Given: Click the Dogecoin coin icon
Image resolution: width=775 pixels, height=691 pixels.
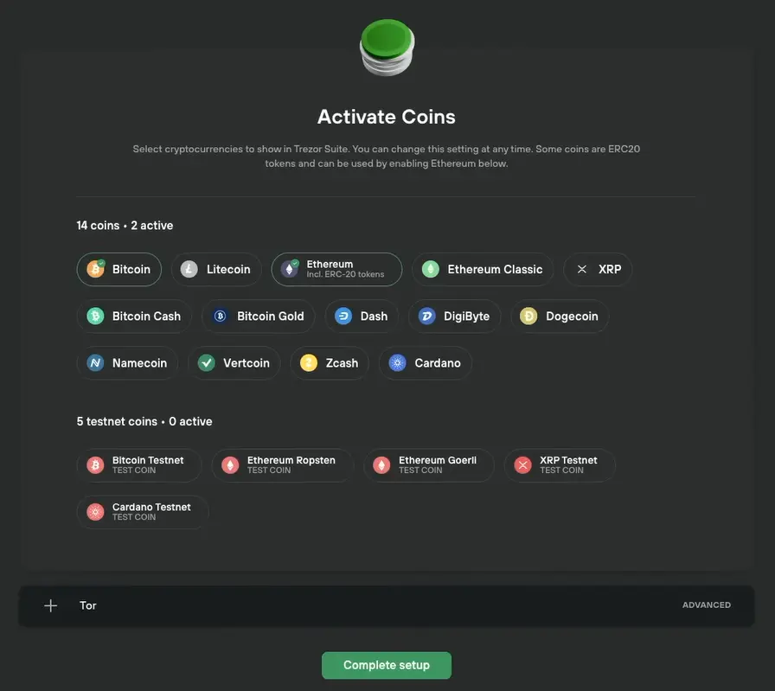Looking at the screenshot, I should [x=528, y=317].
